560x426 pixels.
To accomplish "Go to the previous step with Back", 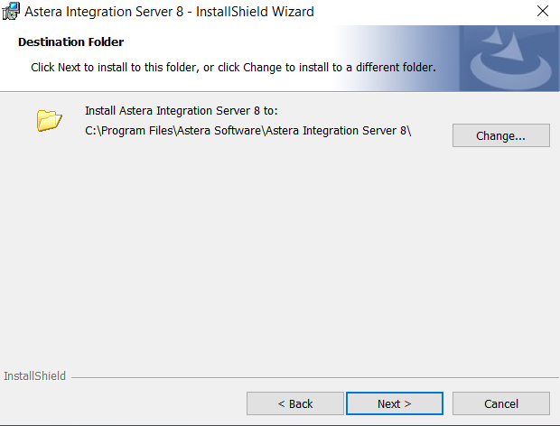I will 294,403.
